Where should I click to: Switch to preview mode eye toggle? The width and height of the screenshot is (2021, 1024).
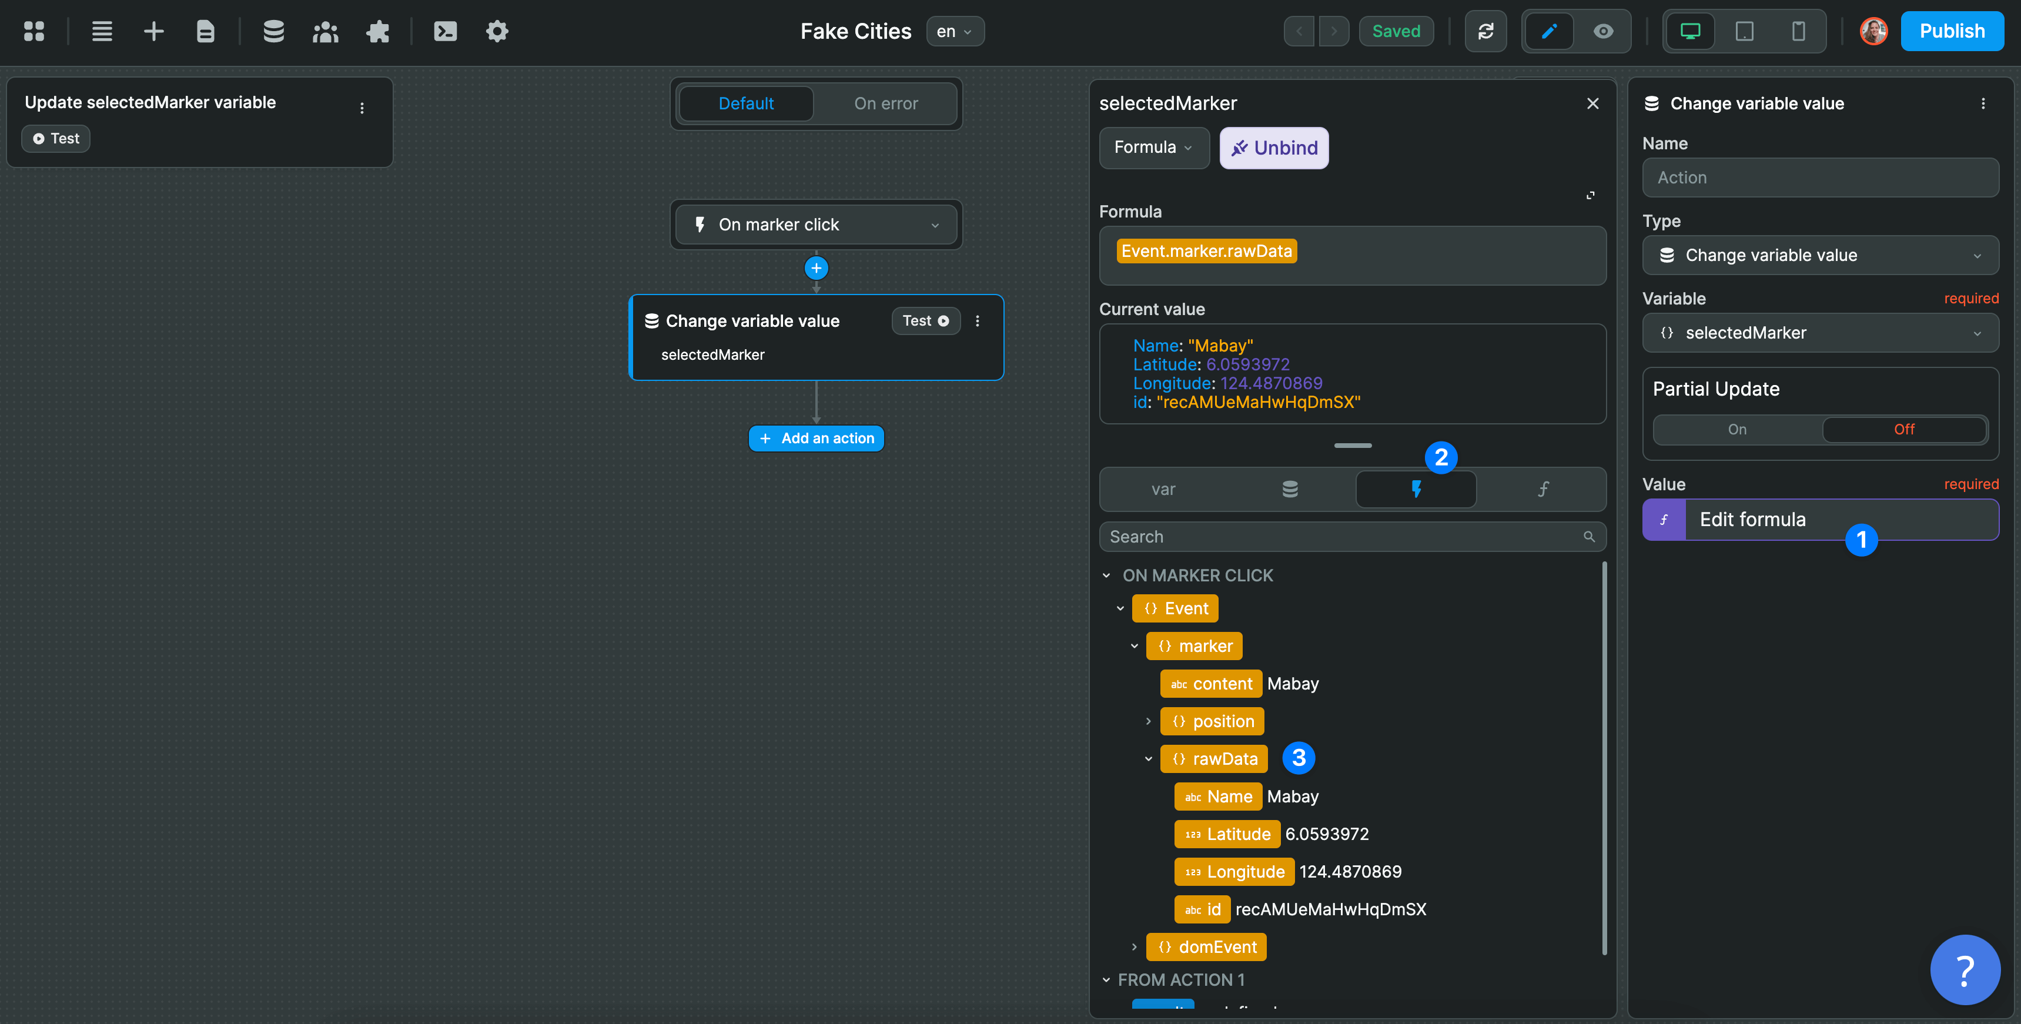(1603, 31)
